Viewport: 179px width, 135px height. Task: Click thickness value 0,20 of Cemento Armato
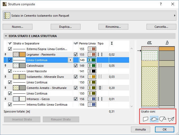click(112, 88)
